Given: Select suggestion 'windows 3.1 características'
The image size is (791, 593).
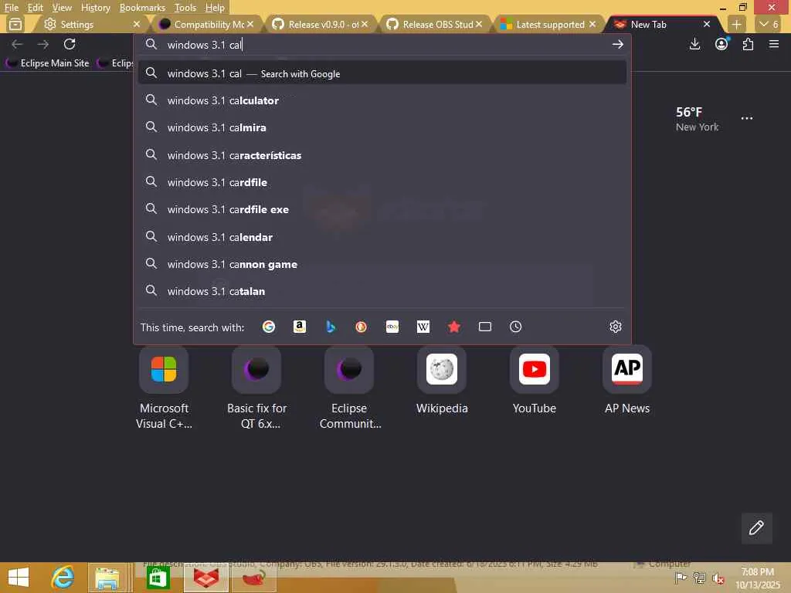Looking at the screenshot, I should (382, 155).
